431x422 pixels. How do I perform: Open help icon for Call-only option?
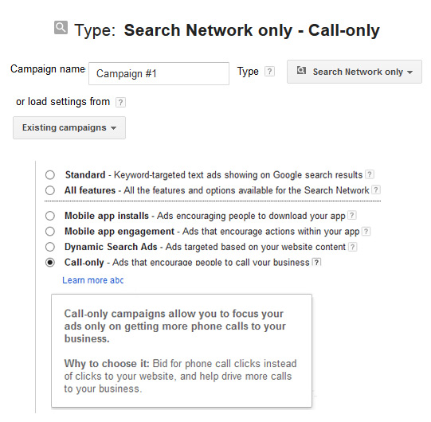[316, 262]
